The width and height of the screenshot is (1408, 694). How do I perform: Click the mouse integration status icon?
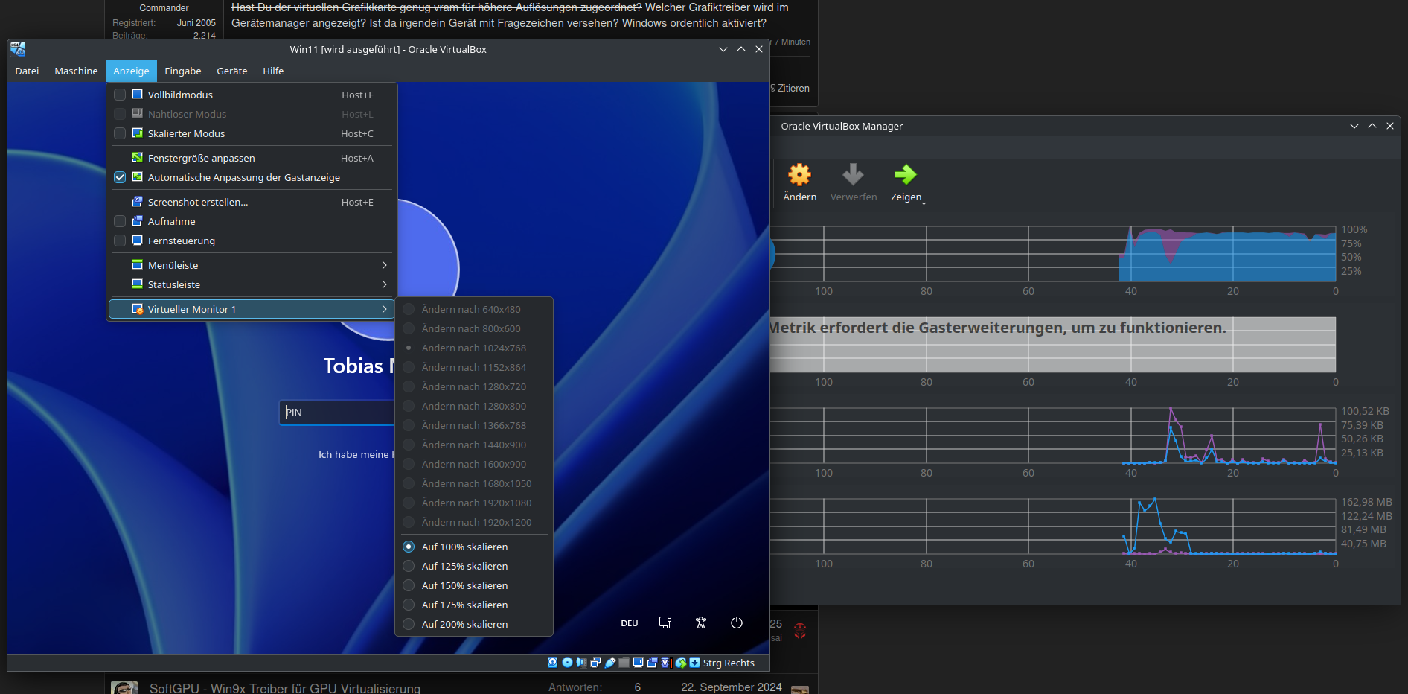point(681,663)
